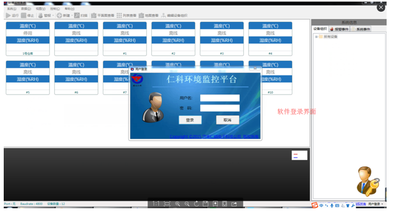
Task: Open the 系统(S) menu
Action: pyautogui.click(x=12, y=8)
